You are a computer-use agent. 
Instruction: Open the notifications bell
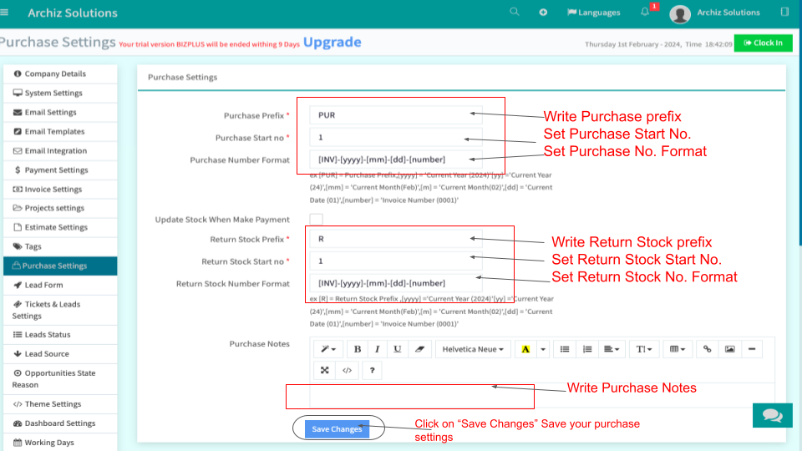coord(645,13)
